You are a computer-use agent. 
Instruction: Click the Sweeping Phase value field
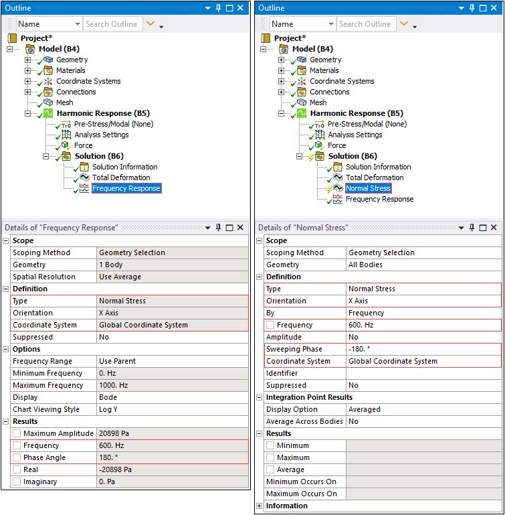(x=423, y=350)
